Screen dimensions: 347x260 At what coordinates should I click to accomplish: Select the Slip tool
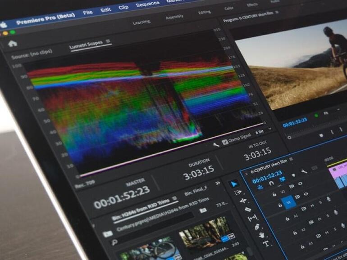click(252, 218)
